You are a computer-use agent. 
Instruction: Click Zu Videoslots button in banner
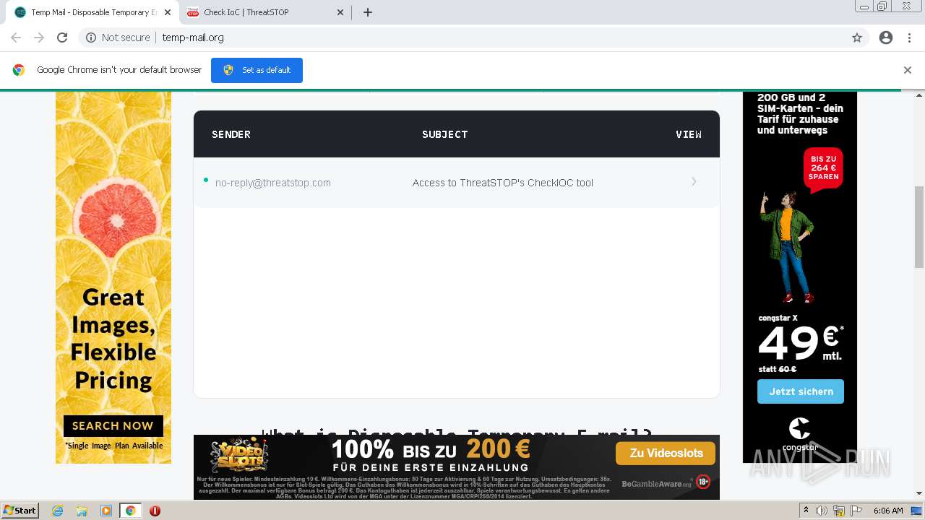(666, 453)
